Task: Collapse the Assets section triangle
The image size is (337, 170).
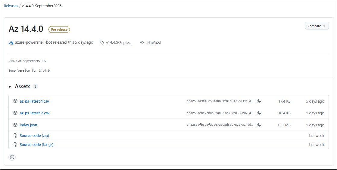Action: [10, 87]
